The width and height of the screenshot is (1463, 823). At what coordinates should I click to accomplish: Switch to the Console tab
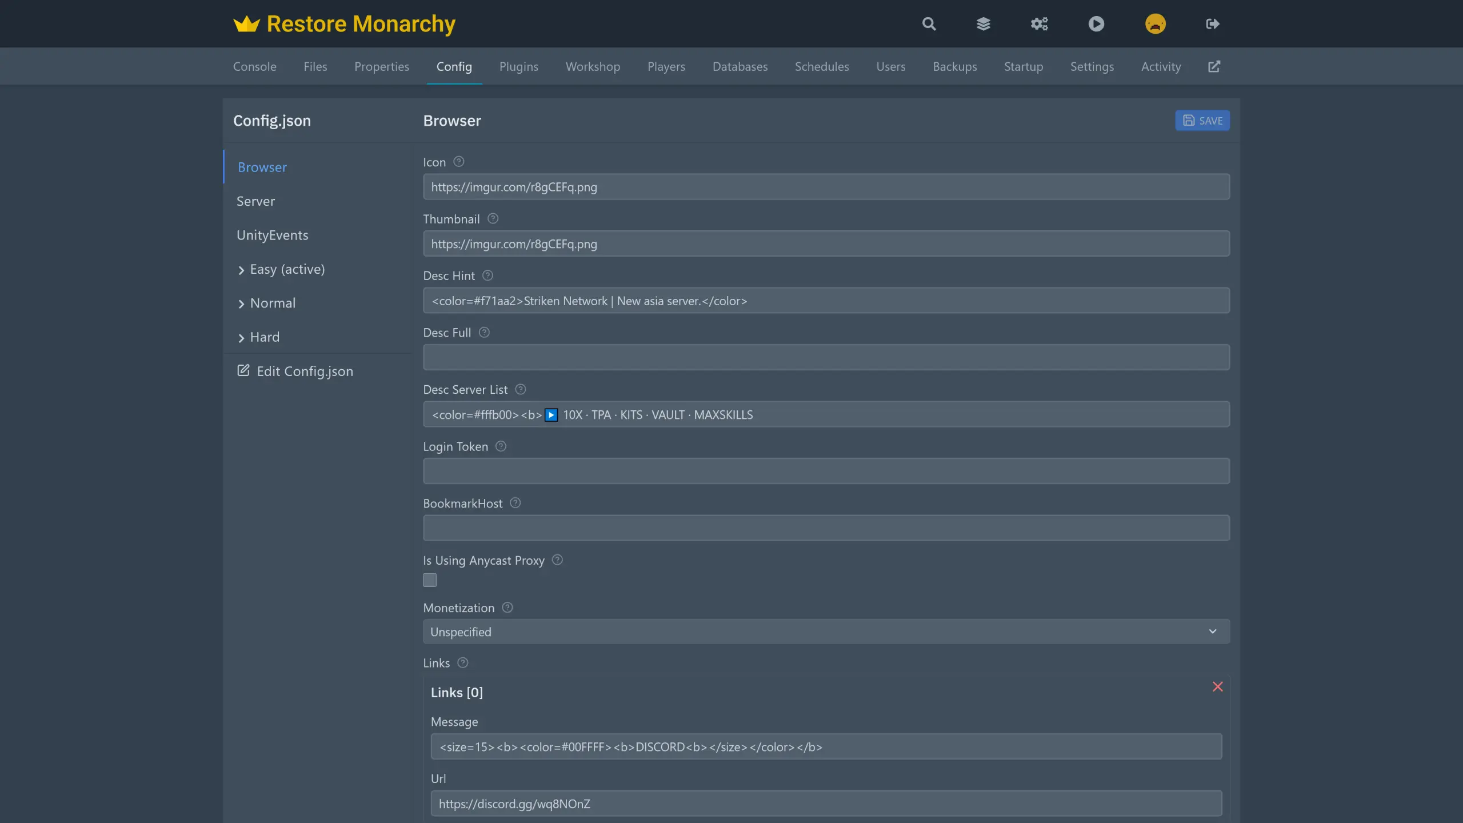point(254,66)
